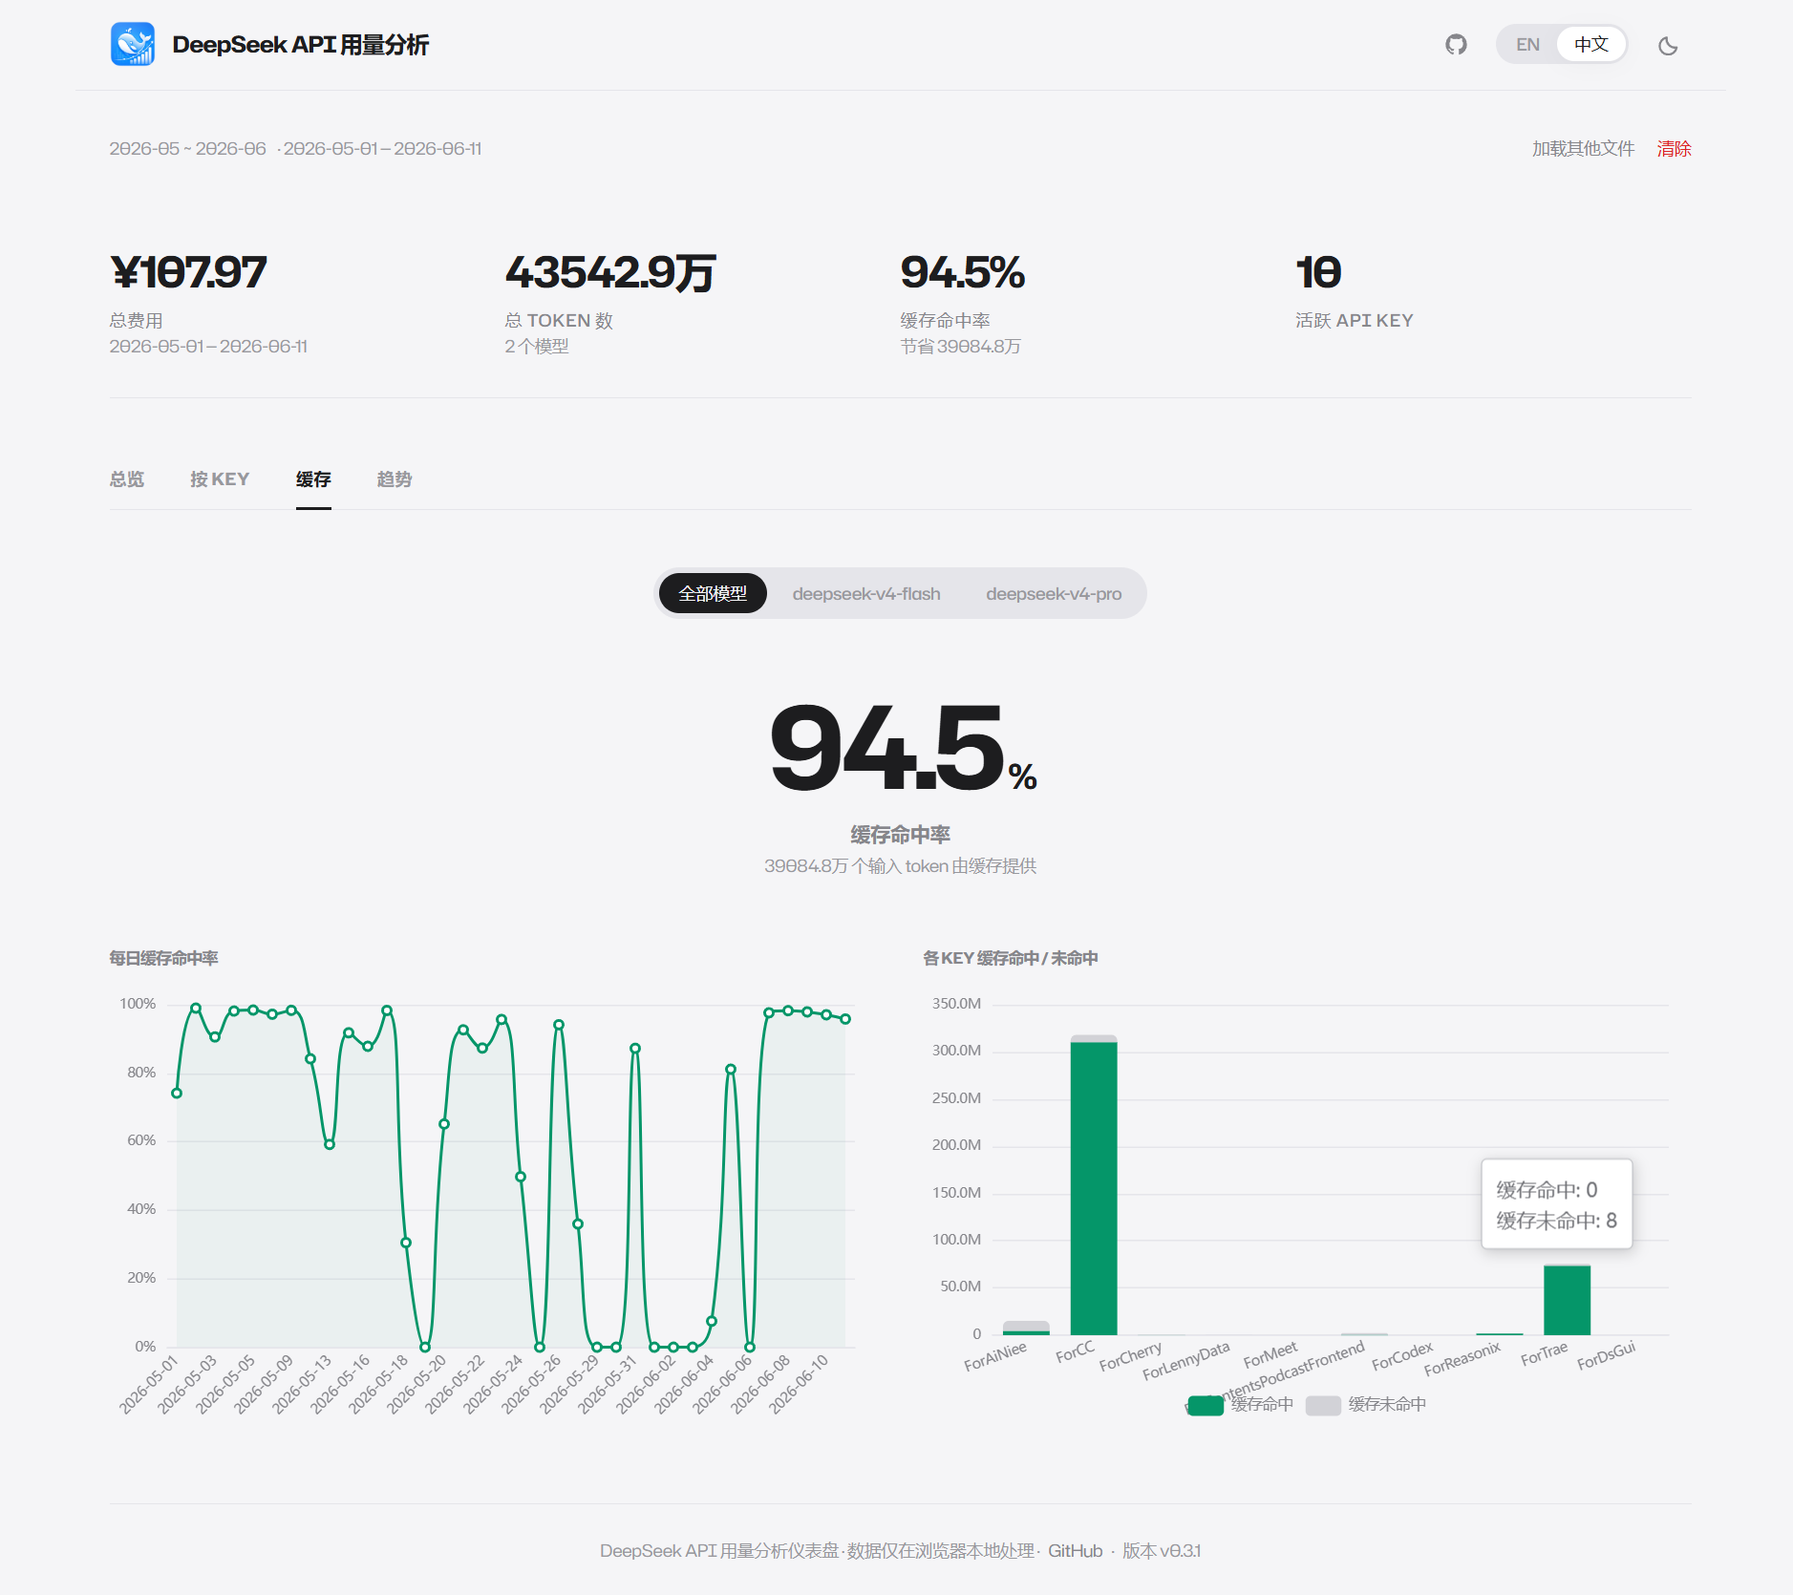Screen dimensions: 1793x1595
Task: Click the green ForCC cache-hit bar
Action: coord(1094,1188)
